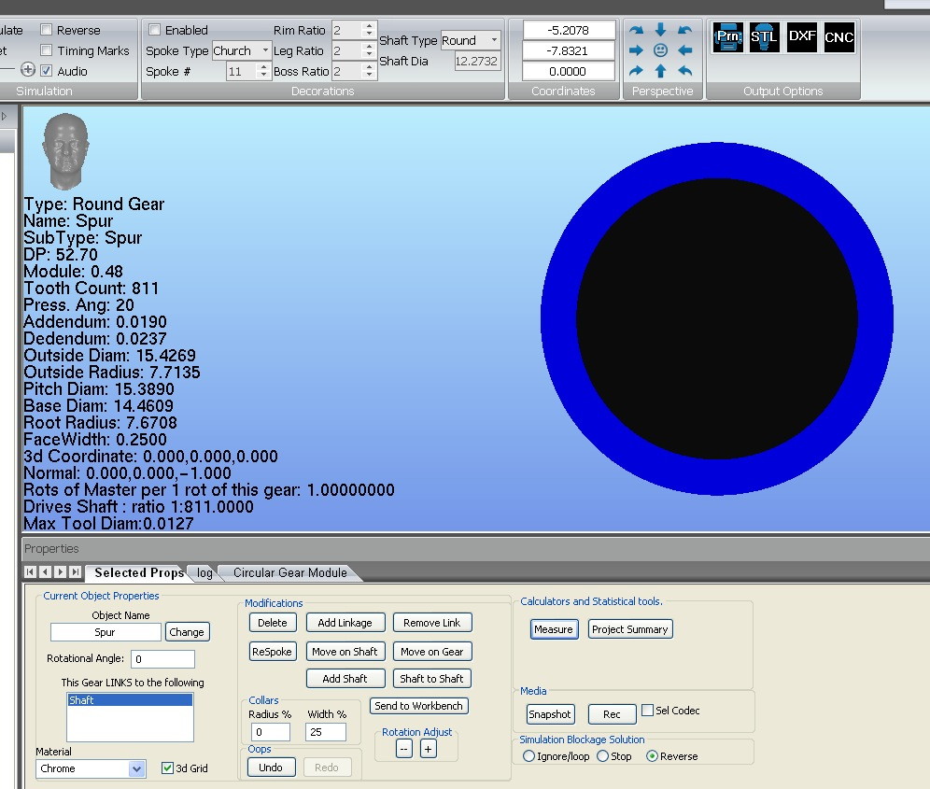Click the 3D head thumbnail in viewport

pos(64,151)
